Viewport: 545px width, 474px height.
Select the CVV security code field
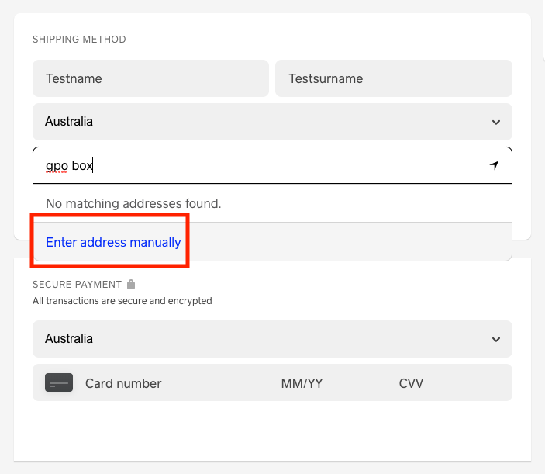[411, 383]
